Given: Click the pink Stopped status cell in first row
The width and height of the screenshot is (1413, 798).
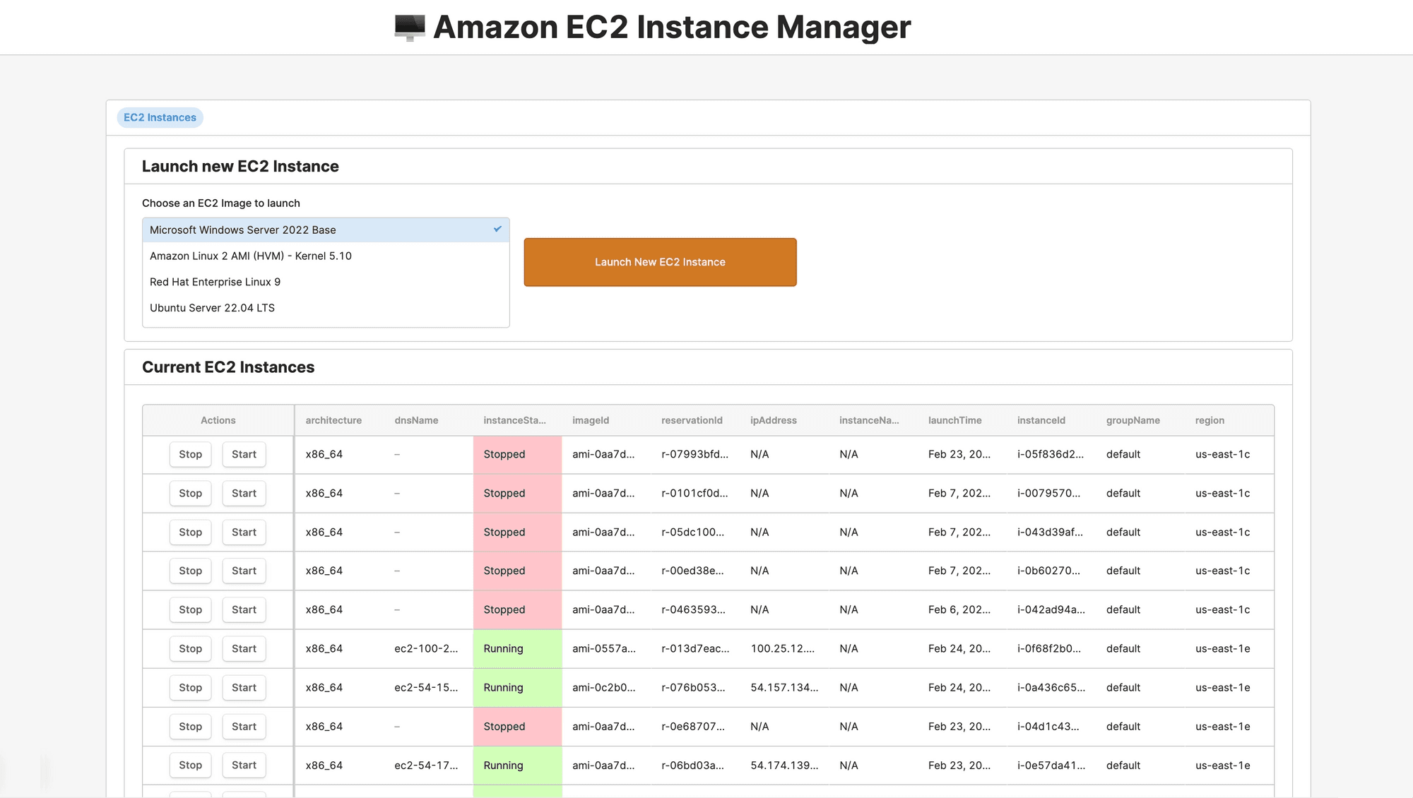Looking at the screenshot, I should point(516,454).
